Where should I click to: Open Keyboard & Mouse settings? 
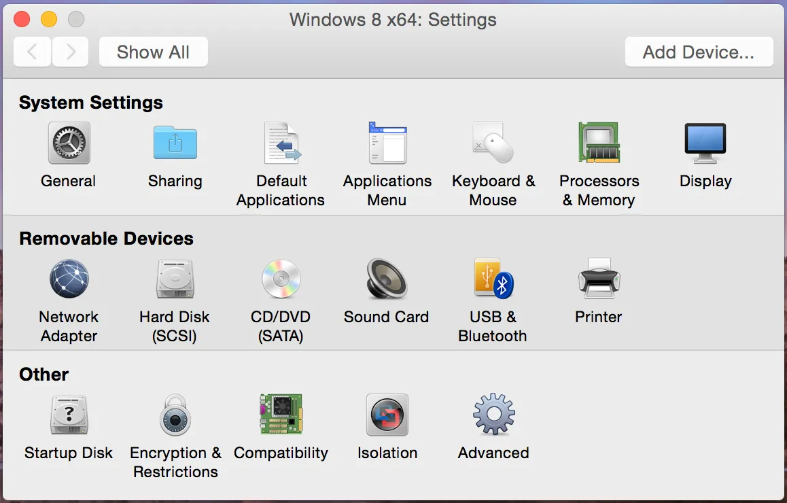[x=493, y=143]
